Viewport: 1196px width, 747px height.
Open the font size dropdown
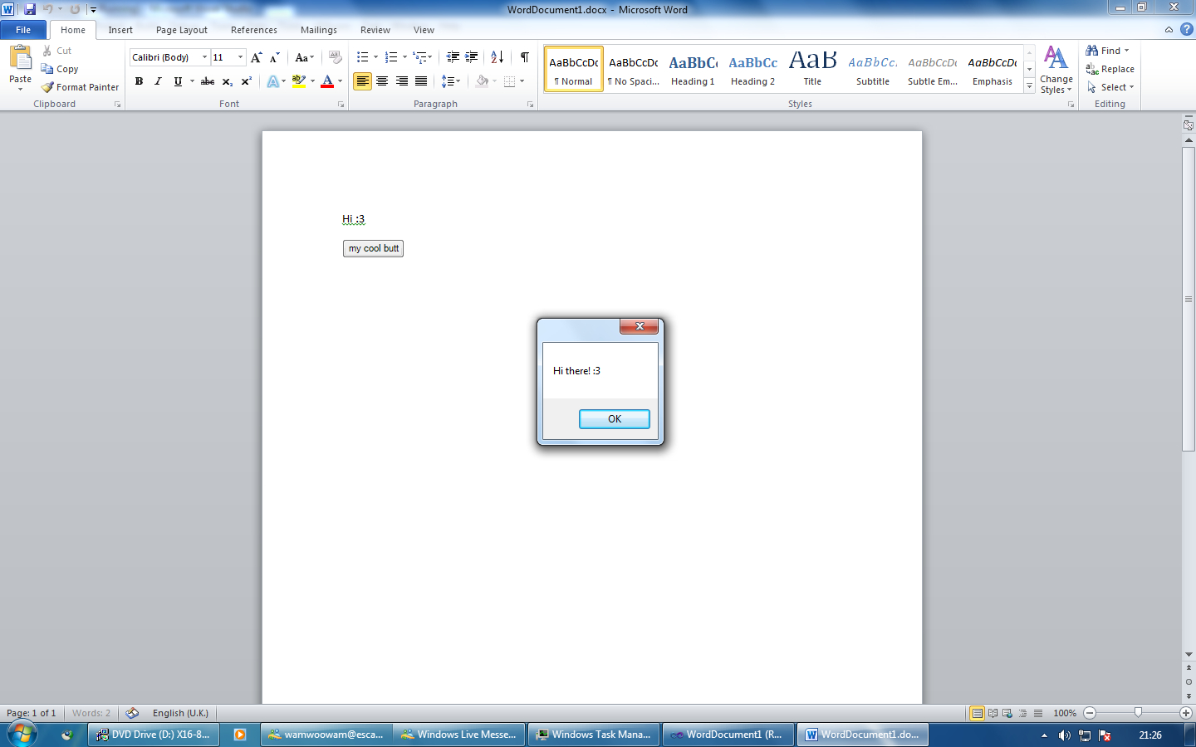click(241, 57)
